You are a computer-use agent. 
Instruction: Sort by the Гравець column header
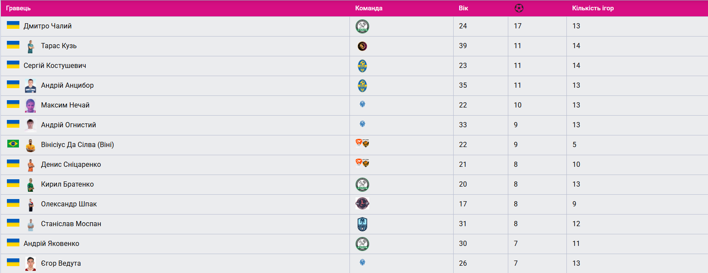pyautogui.click(x=19, y=8)
